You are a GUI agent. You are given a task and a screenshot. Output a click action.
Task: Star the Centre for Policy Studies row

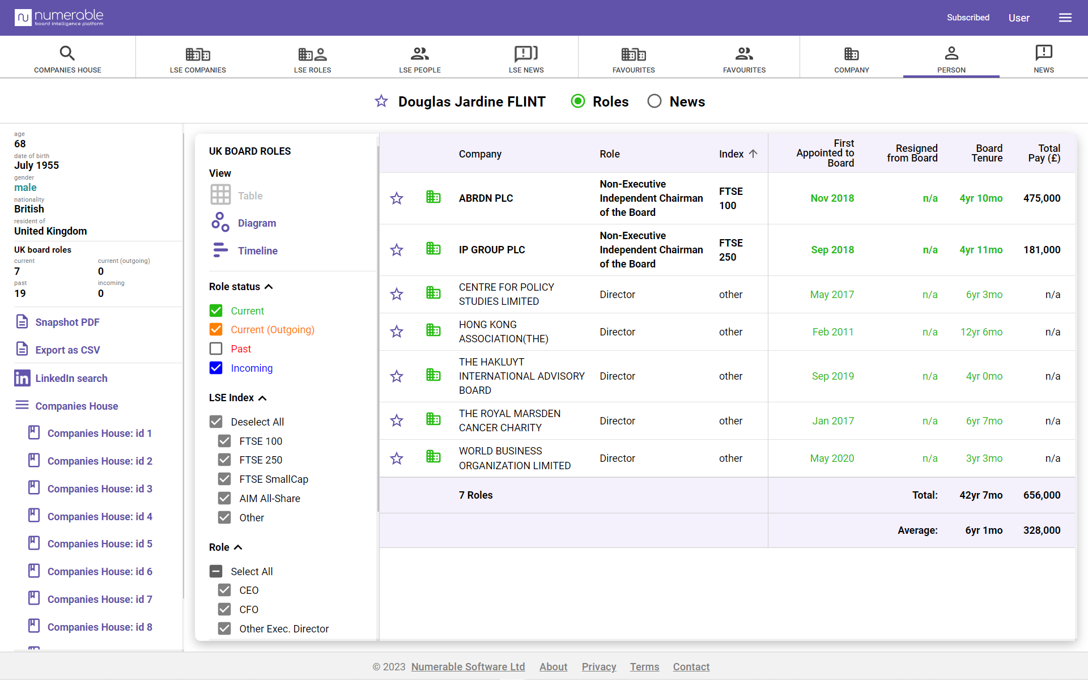(397, 294)
